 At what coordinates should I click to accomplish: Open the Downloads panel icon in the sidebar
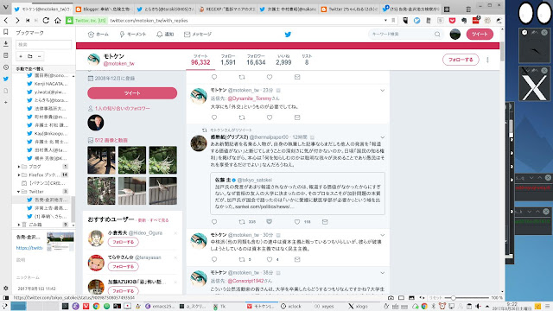(6, 44)
